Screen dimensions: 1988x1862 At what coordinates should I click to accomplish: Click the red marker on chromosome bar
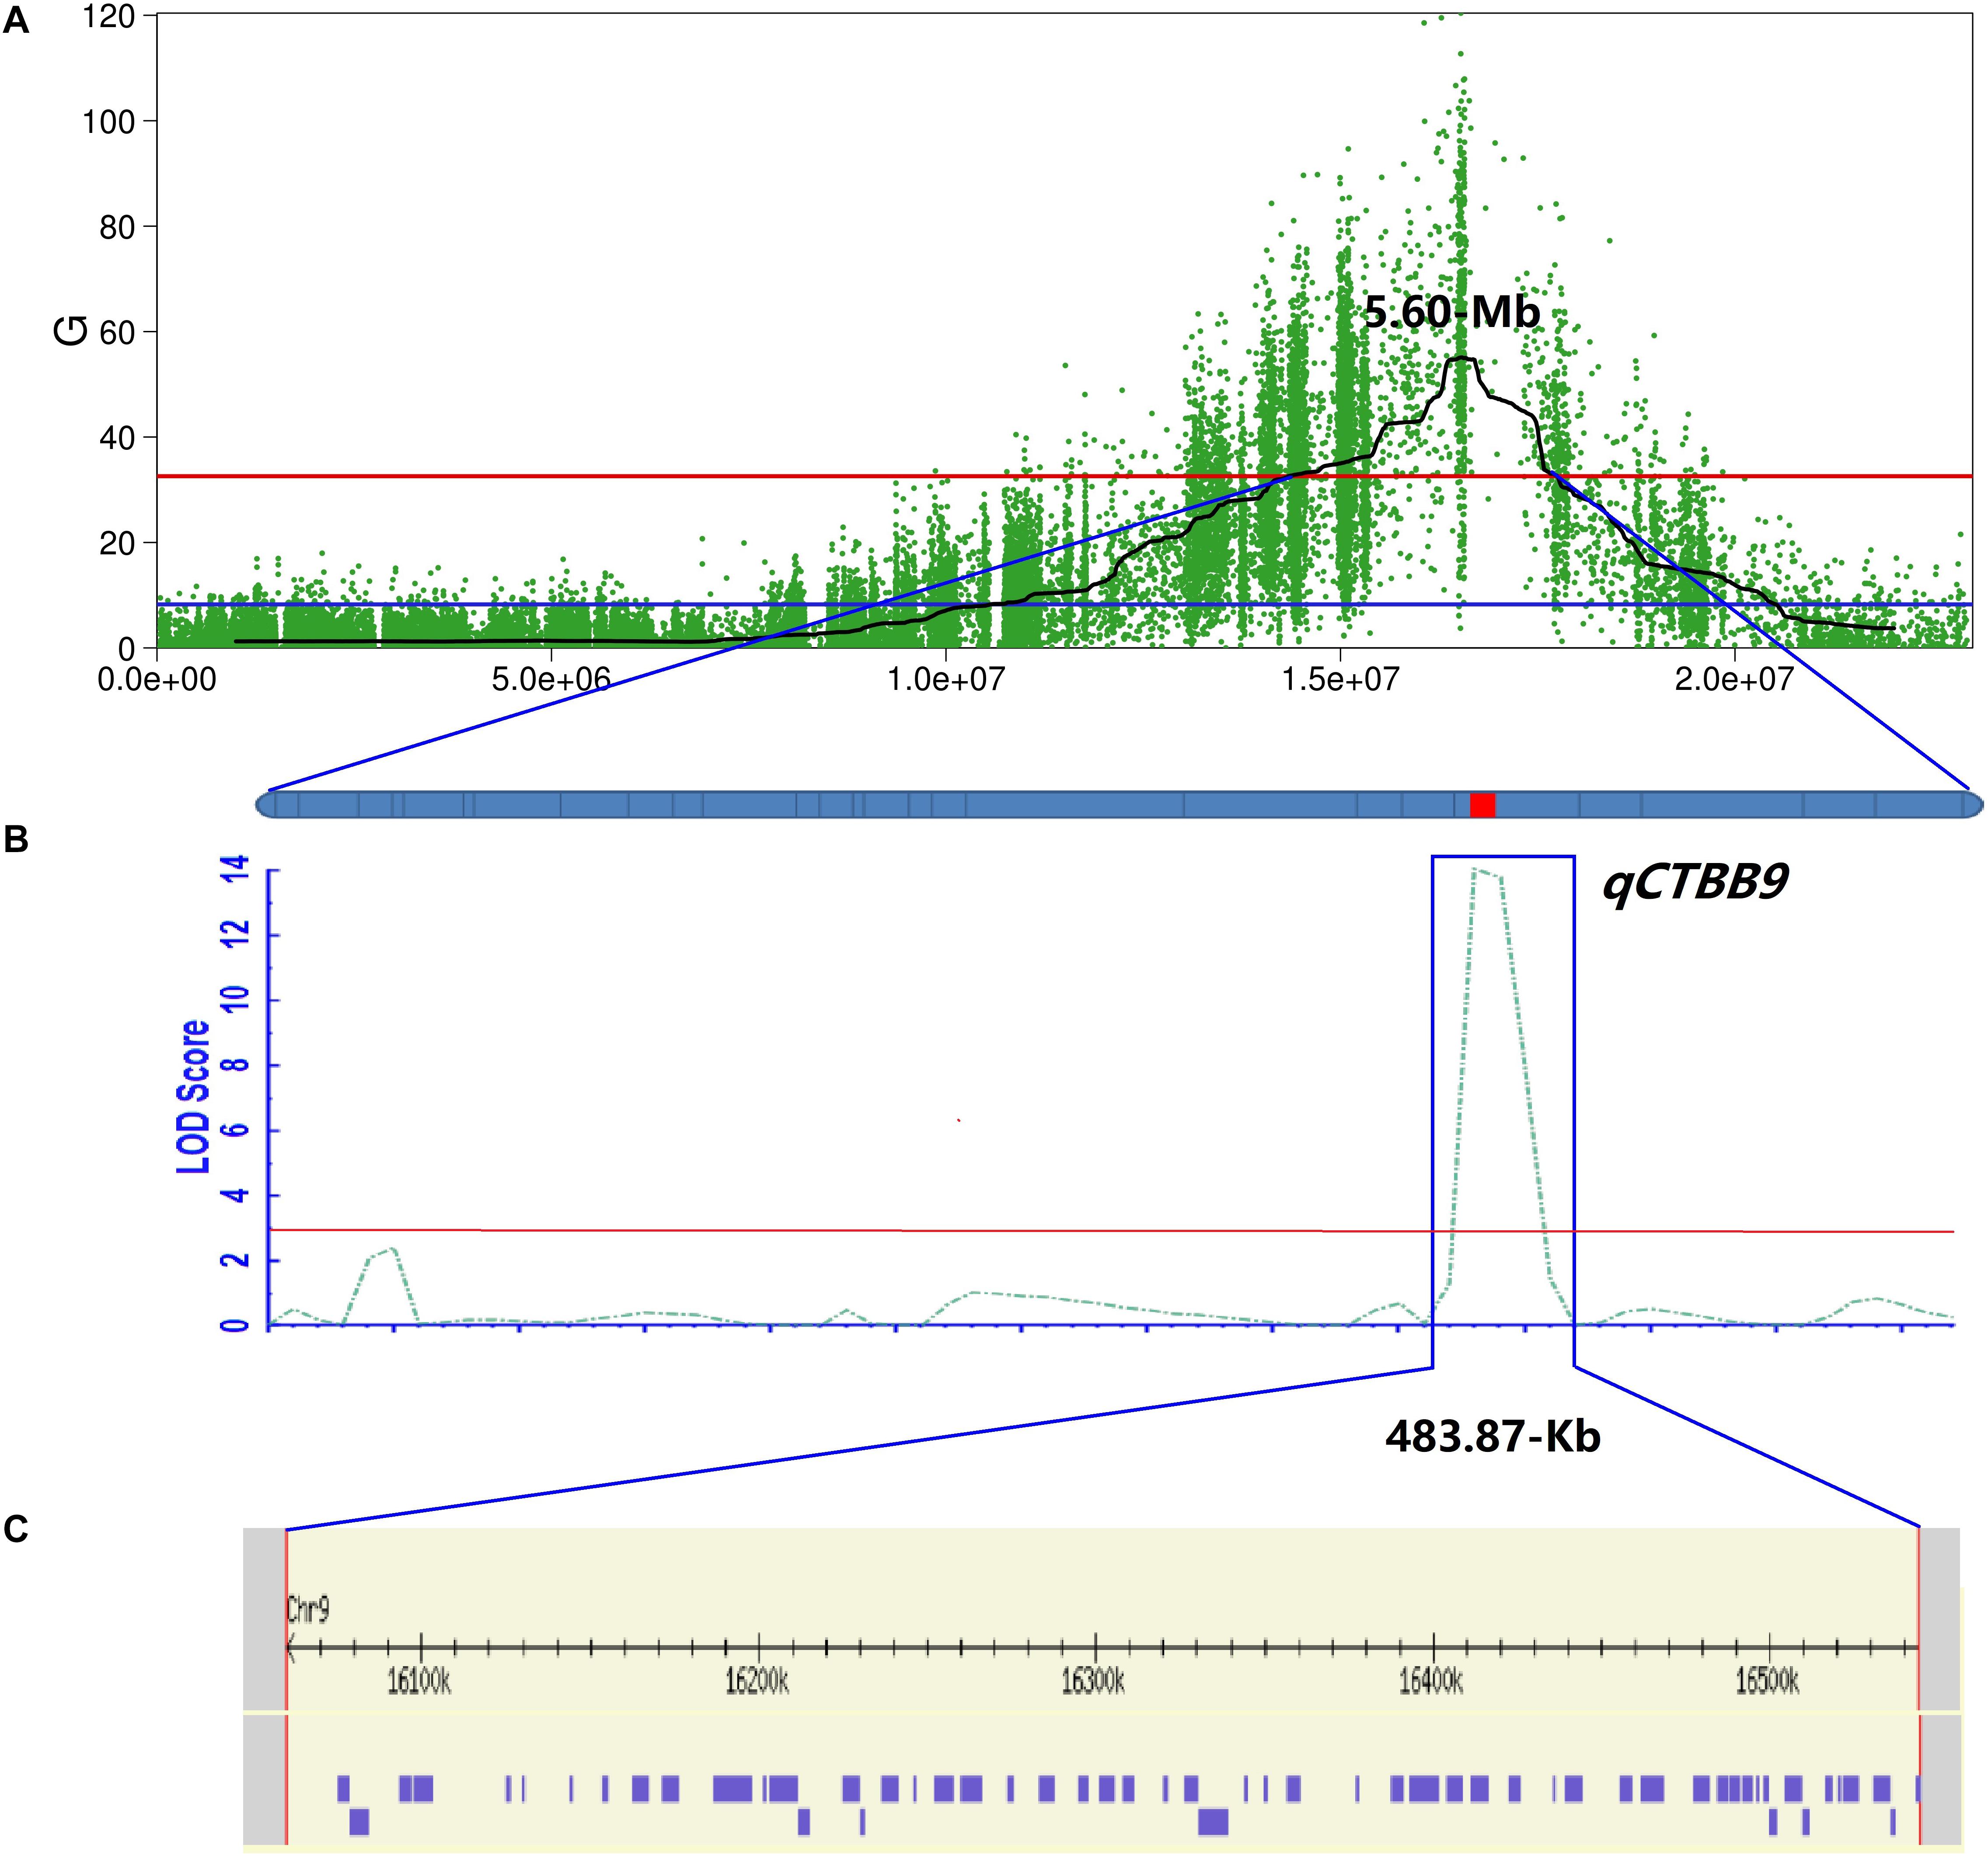coord(1482,805)
